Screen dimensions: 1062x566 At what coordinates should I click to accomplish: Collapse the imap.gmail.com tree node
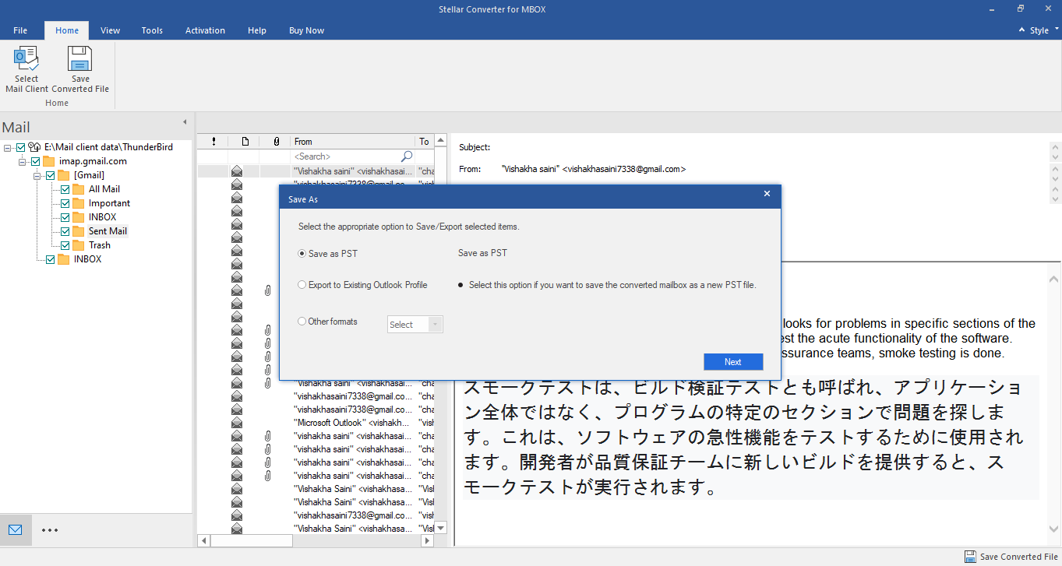pos(23,161)
